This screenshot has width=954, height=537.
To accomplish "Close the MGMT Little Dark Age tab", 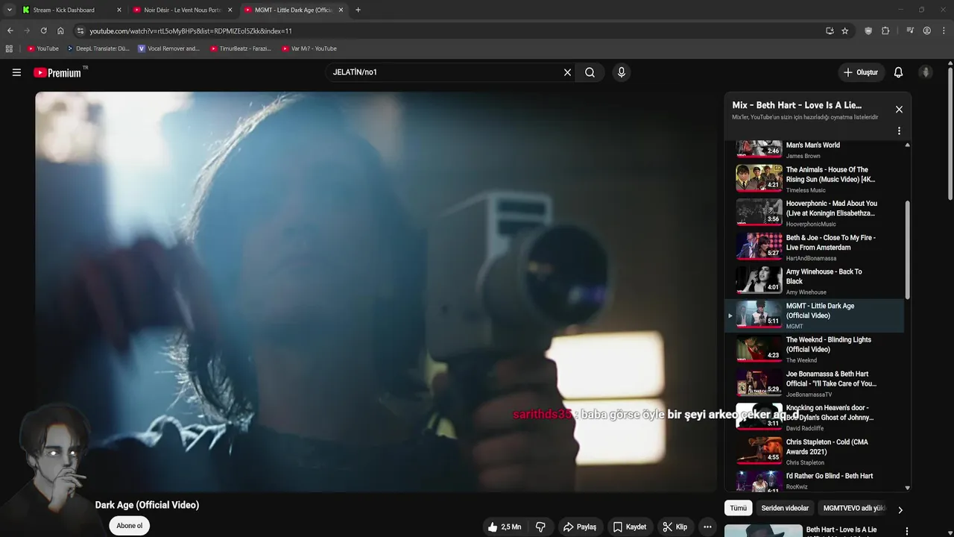I will pos(341,10).
